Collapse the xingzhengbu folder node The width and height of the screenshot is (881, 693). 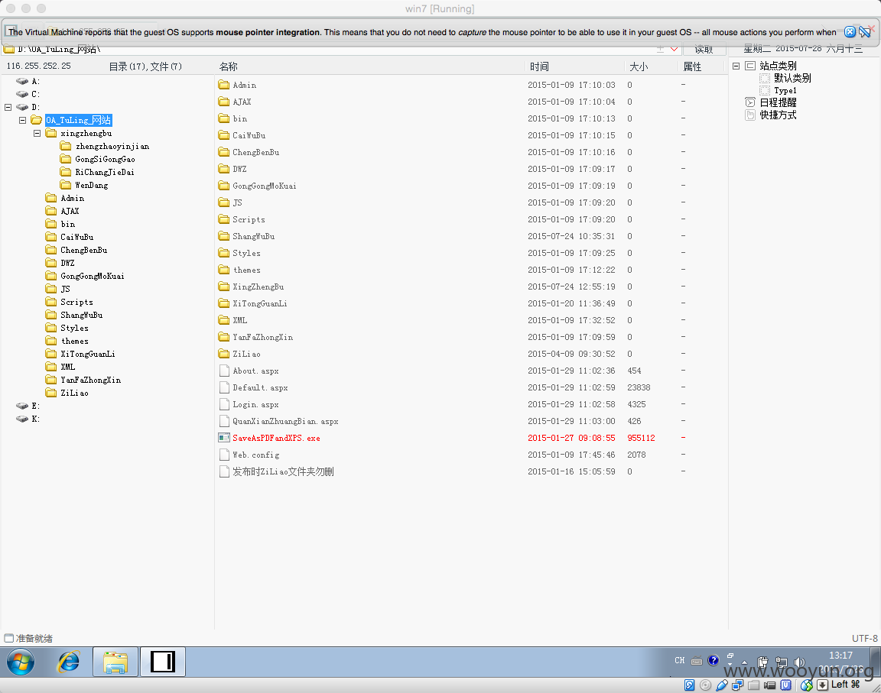tap(37, 133)
